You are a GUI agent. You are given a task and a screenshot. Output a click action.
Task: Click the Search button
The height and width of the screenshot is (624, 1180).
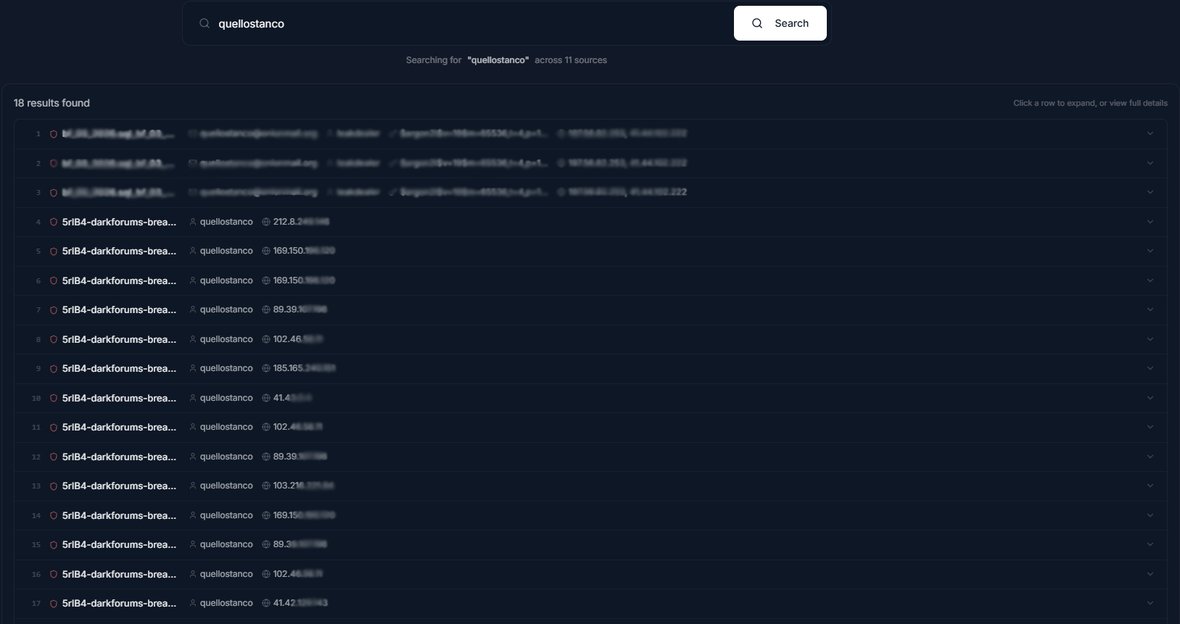[x=780, y=23]
